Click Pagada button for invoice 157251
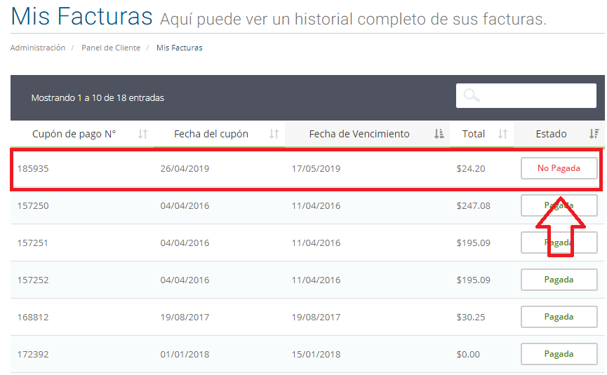The width and height of the screenshot is (607, 375). 559,243
